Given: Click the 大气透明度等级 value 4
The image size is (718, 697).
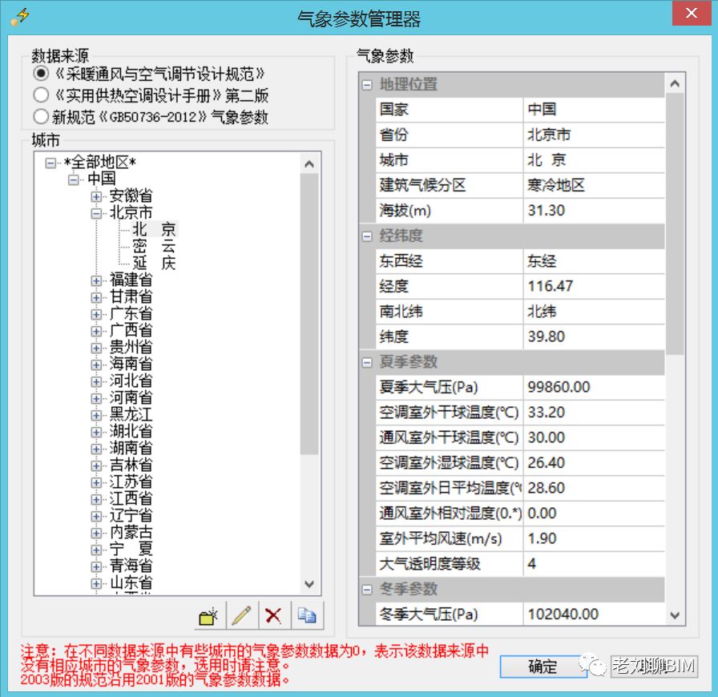Looking at the screenshot, I should [x=594, y=564].
